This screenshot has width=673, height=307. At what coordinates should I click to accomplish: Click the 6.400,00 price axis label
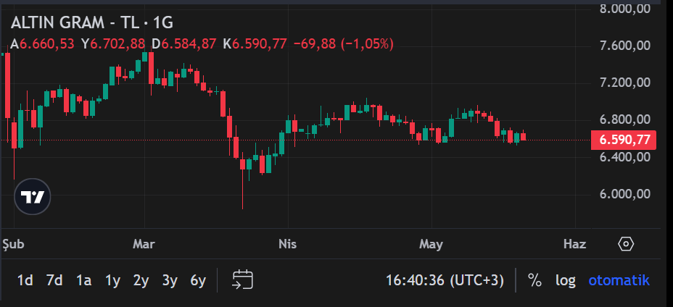tap(624, 157)
